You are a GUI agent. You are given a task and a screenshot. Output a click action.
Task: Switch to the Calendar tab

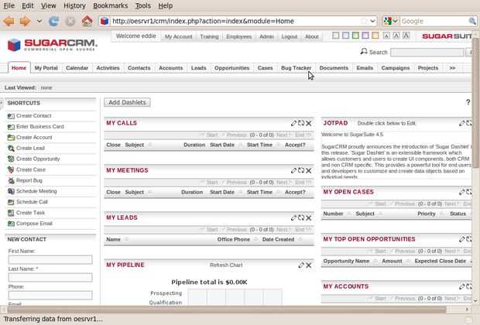(77, 68)
